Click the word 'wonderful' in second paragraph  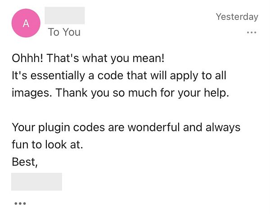pyautogui.click(x=153, y=127)
